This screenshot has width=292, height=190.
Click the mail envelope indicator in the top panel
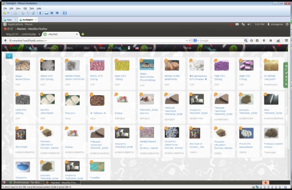[x=237, y=24]
